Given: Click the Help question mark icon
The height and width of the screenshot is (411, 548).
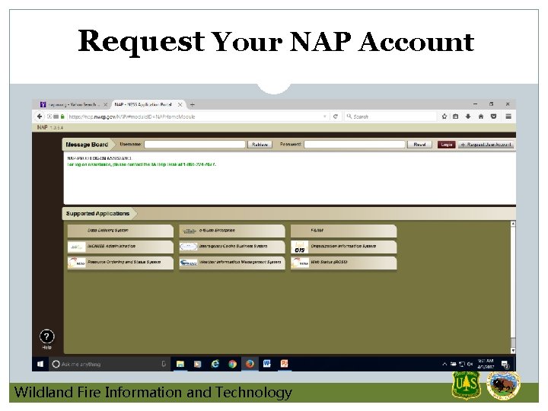Looking at the screenshot, I should pos(46,337).
